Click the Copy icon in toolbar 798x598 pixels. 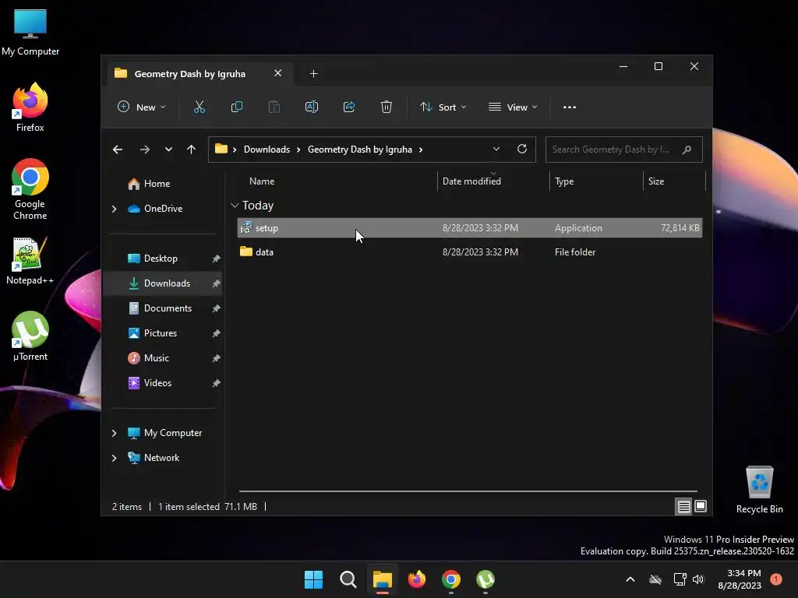click(x=237, y=107)
